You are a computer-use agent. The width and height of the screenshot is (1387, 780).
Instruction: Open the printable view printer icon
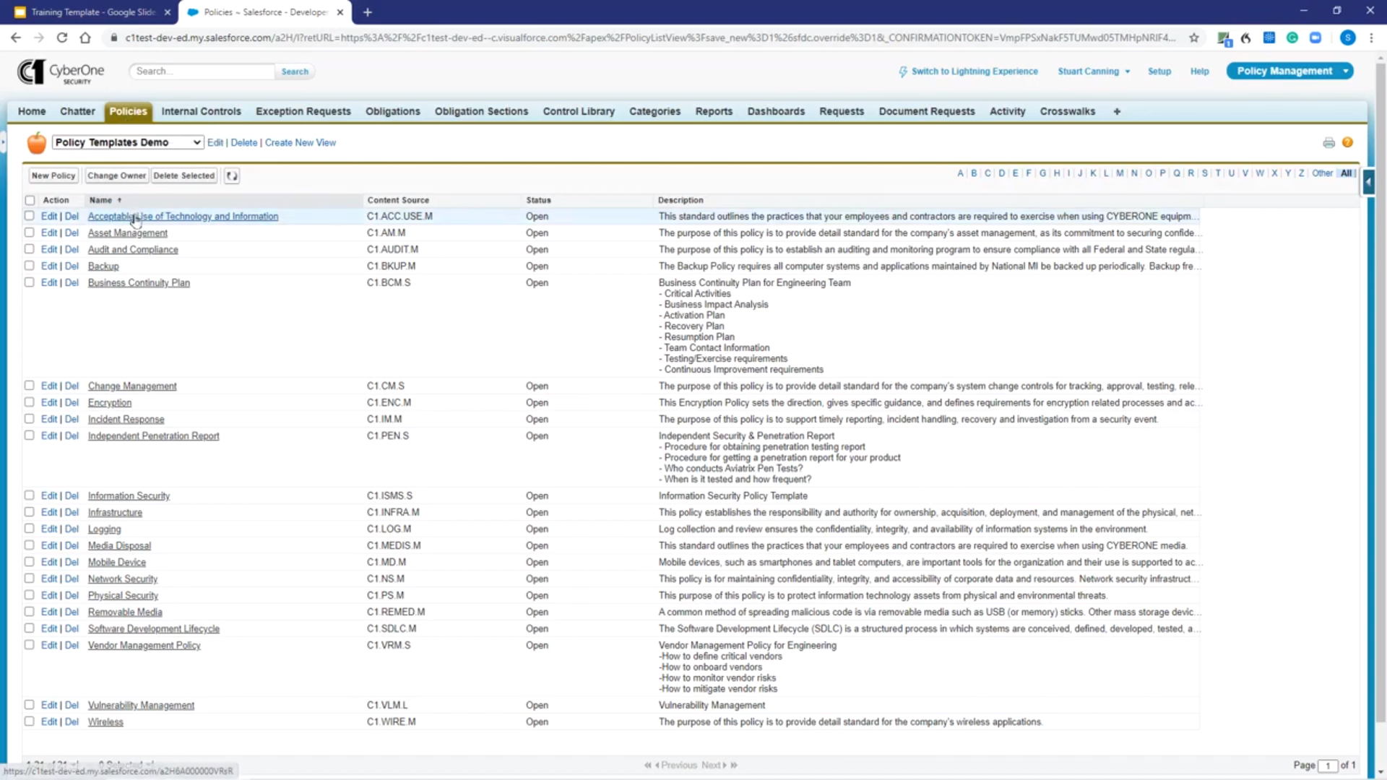tap(1328, 143)
